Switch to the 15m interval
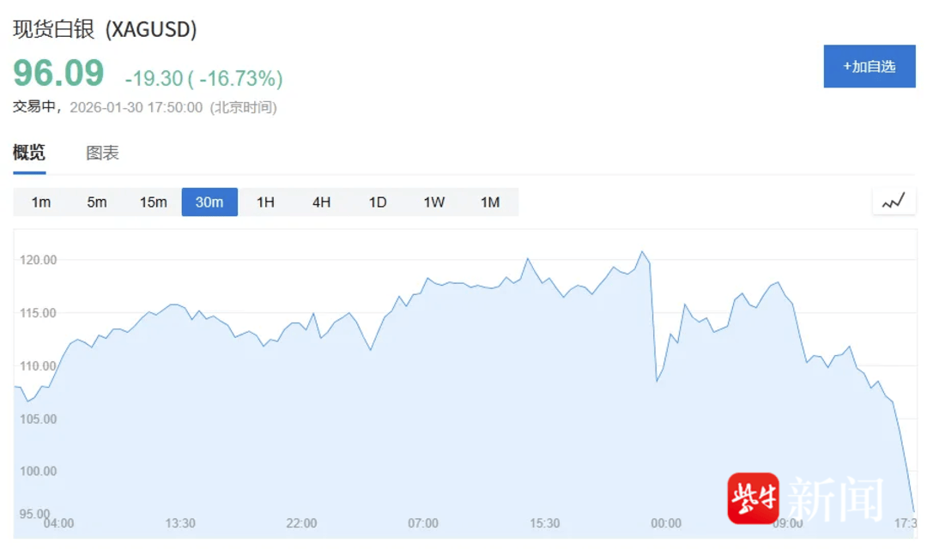Screen dimensions: 927x549 coord(153,202)
